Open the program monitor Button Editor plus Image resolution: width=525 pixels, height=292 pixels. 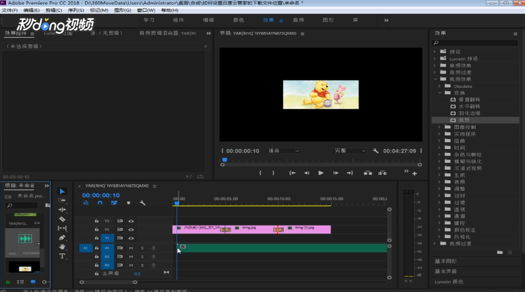coord(414,174)
